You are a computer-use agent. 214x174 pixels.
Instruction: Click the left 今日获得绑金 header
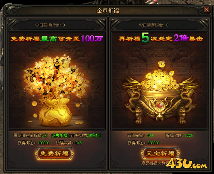50,25
